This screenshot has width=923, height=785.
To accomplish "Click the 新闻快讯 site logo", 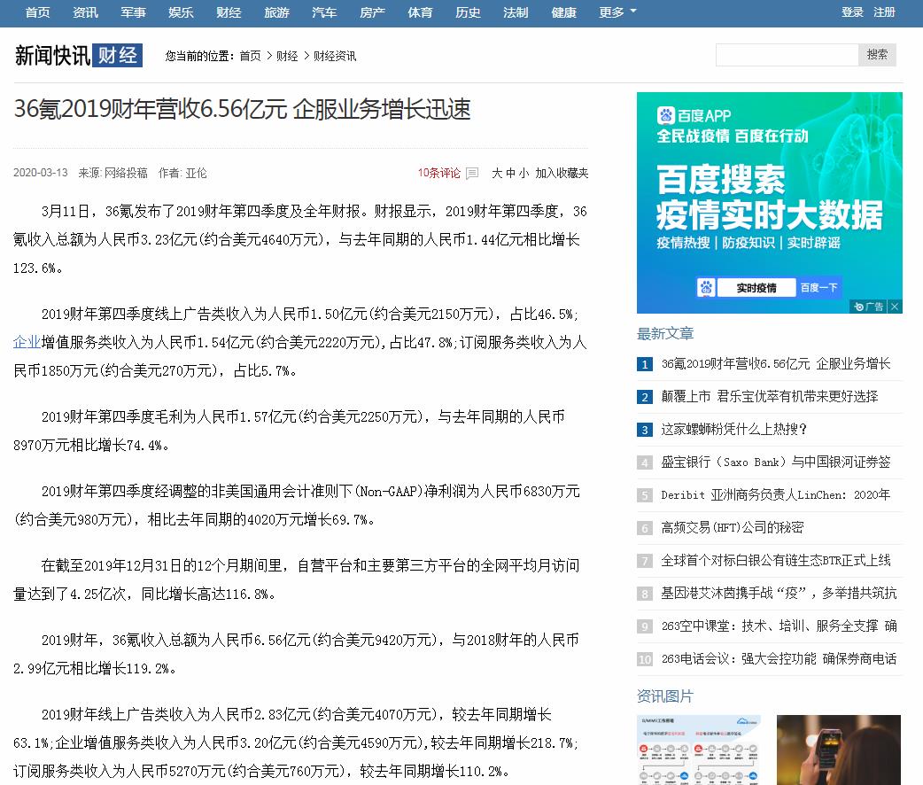I will coord(52,56).
